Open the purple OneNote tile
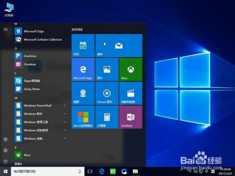The height and width of the screenshot is (176, 235). click(x=131, y=117)
